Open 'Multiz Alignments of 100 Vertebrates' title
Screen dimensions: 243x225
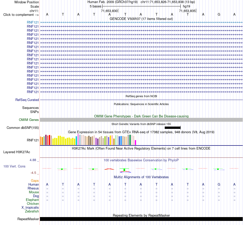[141, 177]
